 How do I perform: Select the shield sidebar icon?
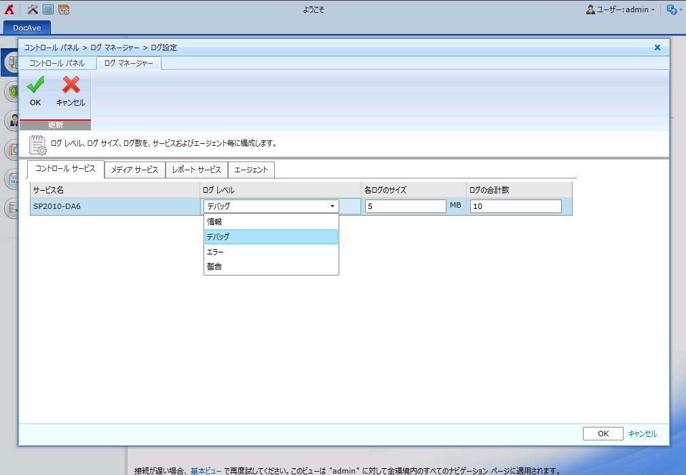coord(12,91)
